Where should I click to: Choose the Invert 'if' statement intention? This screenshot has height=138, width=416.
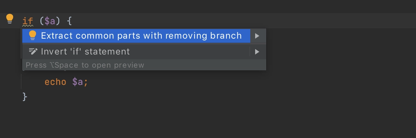point(85,52)
